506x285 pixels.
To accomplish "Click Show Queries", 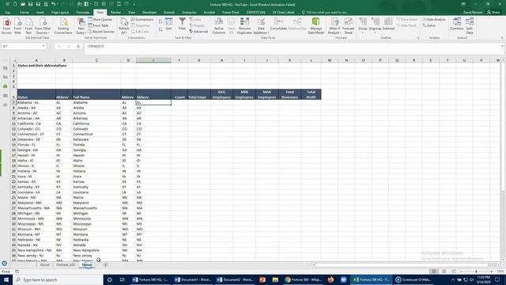I will [x=100, y=19].
